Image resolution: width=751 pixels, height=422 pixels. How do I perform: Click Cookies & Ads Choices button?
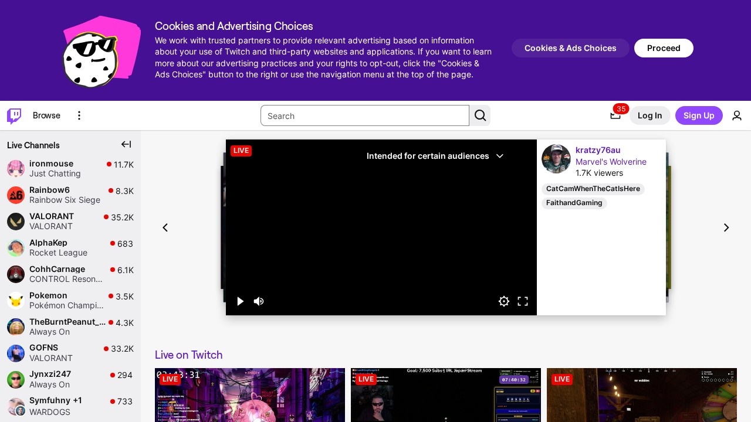[570, 48]
